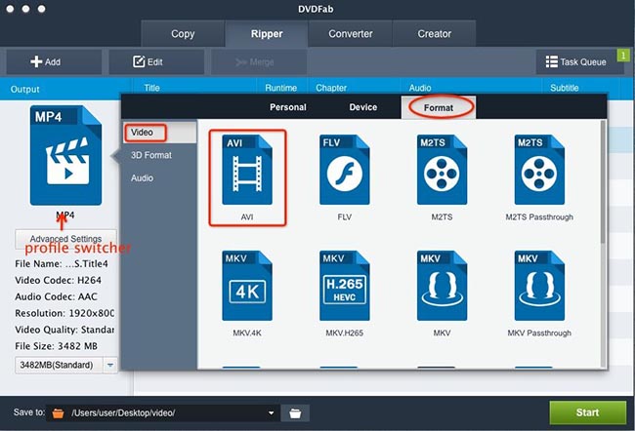Select the AVI format icon
The image size is (635, 431).
pos(247,170)
